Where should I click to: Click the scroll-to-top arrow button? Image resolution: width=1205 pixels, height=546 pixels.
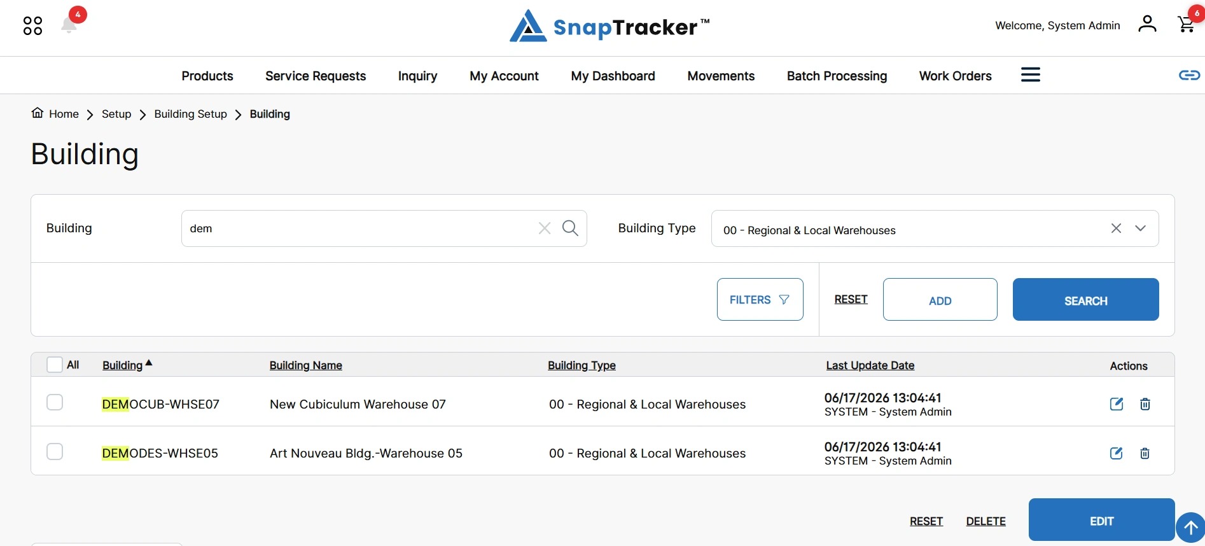pos(1190,528)
